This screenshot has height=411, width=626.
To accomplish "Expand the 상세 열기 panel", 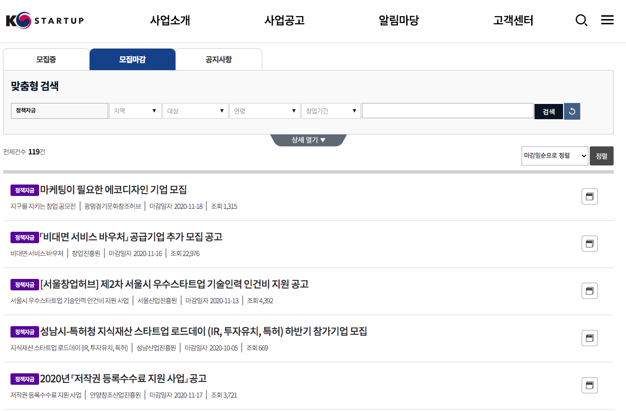I will point(308,139).
